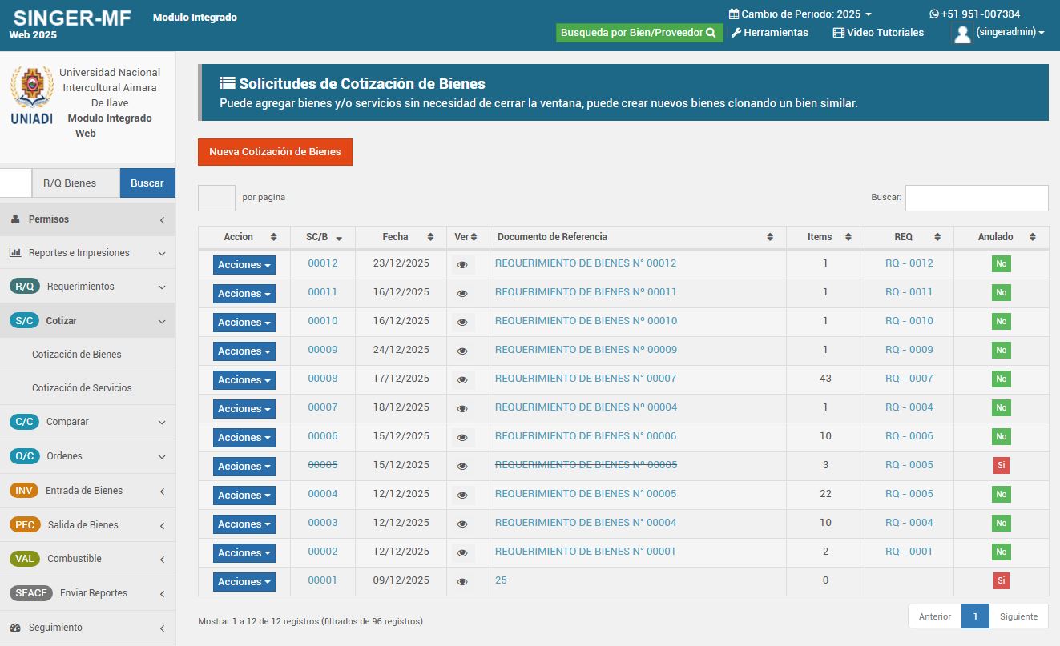Screen dimensions: 1060x646
Task: Click the Buscar table search input field
Action: coord(976,198)
